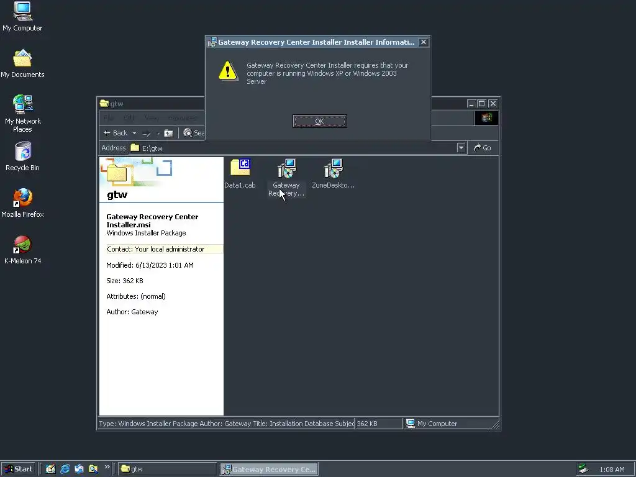Select the ZuneDesktop installer file
Image resolution: width=636 pixels, height=477 pixels.
coord(333,174)
